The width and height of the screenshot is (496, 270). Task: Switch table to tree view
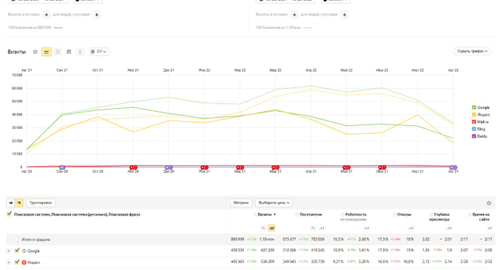(19, 202)
